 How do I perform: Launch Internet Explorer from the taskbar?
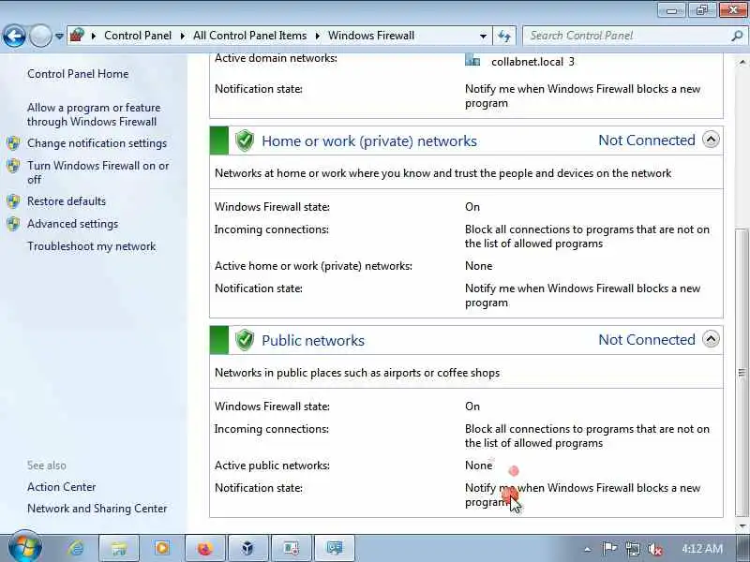point(76,548)
